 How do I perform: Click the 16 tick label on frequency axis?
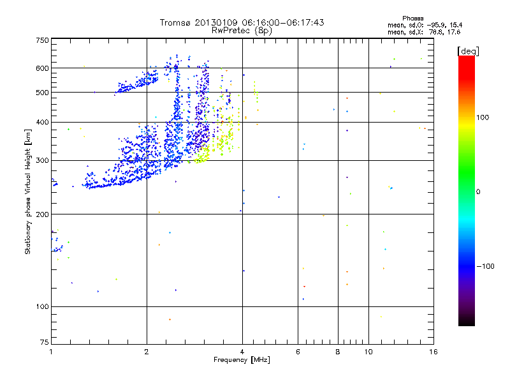[x=433, y=352]
